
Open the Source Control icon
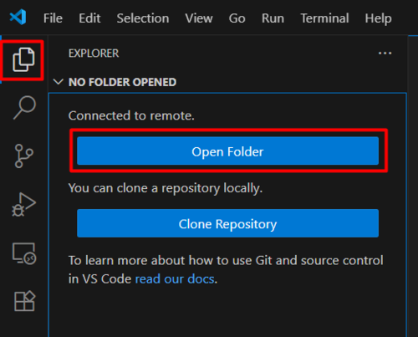click(x=24, y=156)
